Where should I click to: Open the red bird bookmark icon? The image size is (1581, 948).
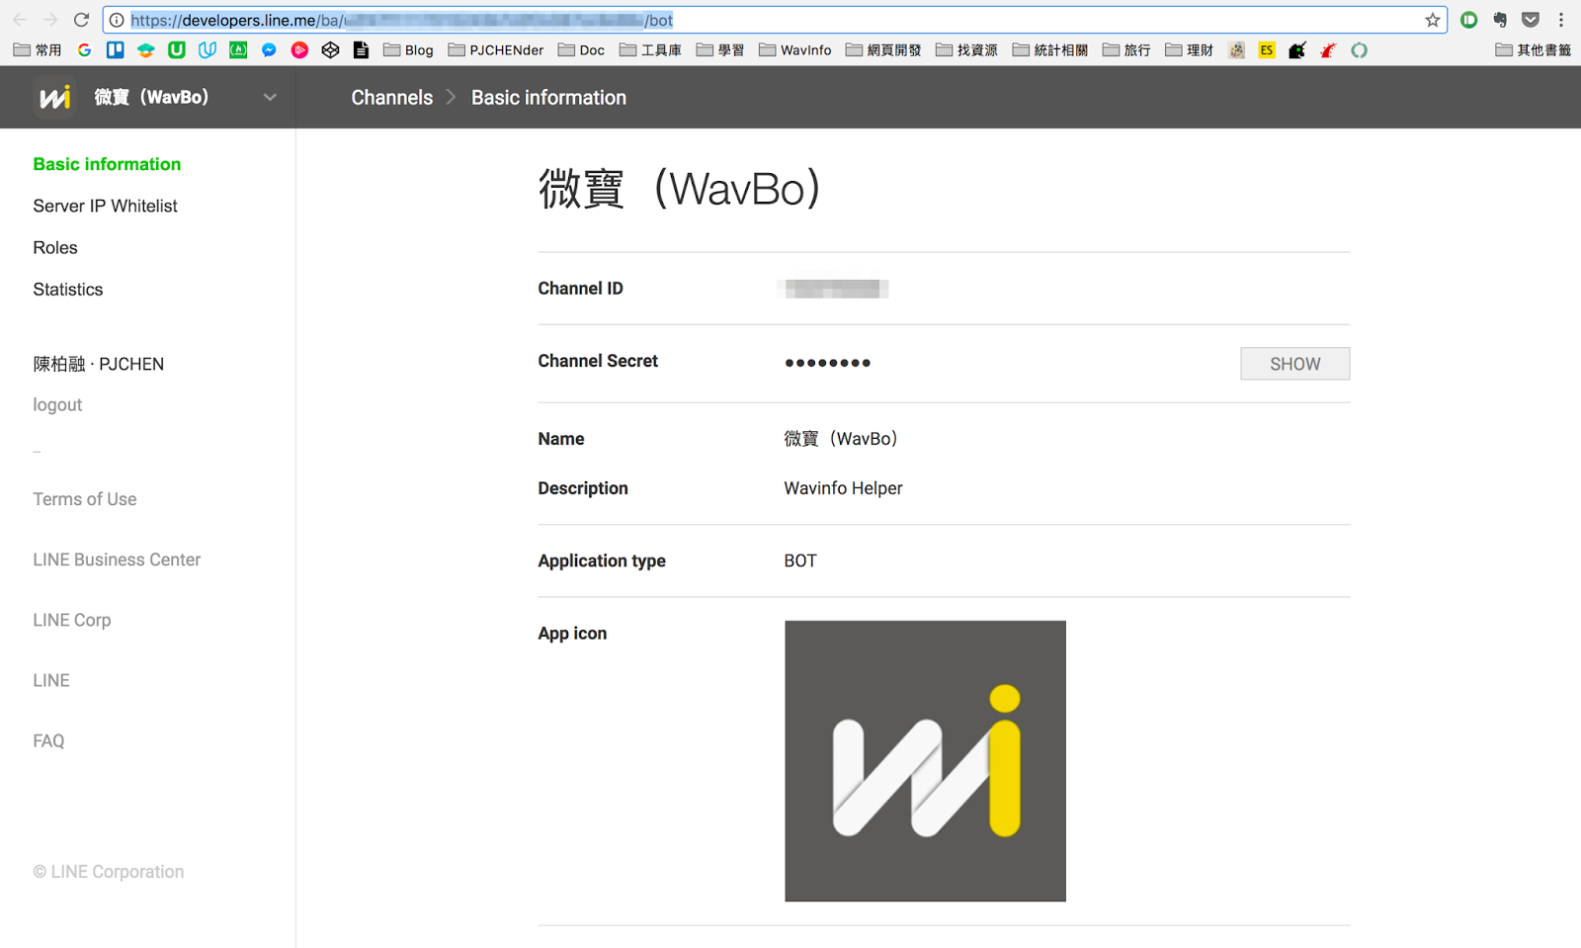pyautogui.click(x=1328, y=49)
